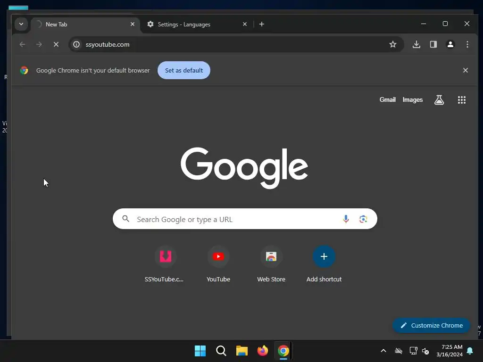Open notifications bell icon
Image resolution: width=483 pixels, height=362 pixels.
tap(470, 351)
